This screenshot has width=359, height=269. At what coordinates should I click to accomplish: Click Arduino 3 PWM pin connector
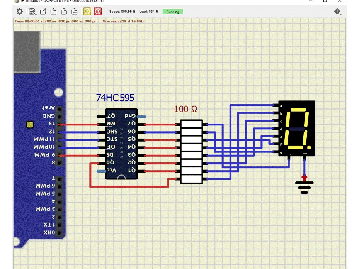coord(59,210)
